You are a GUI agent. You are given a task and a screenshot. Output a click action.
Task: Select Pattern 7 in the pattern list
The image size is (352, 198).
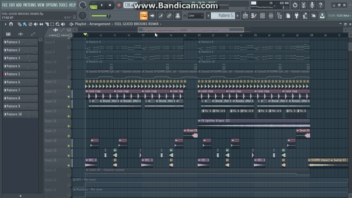pos(20,90)
